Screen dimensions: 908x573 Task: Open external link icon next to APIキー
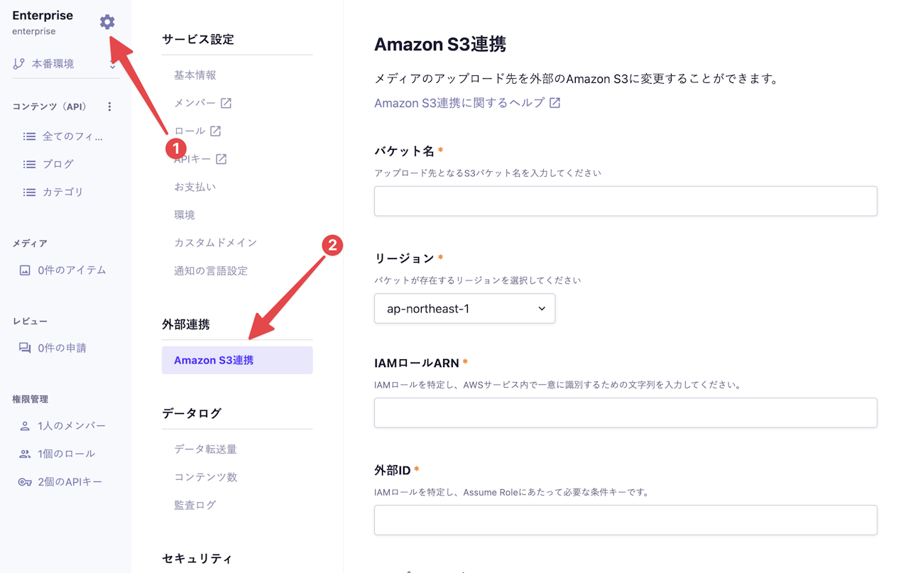221,159
